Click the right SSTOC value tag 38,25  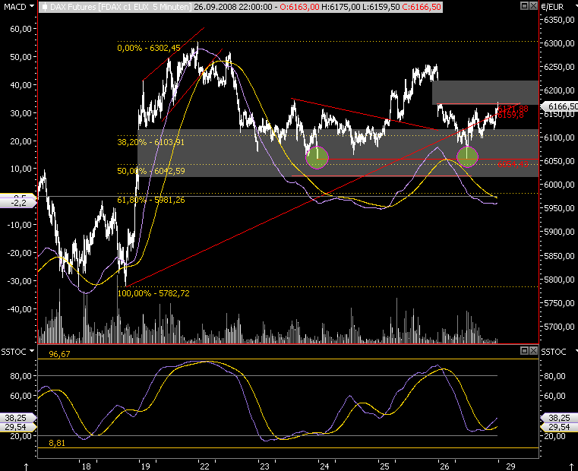click(x=559, y=418)
